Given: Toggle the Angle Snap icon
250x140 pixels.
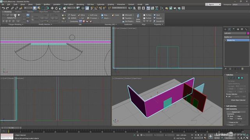Looking at the screenshot, I should click(x=96, y=8).
